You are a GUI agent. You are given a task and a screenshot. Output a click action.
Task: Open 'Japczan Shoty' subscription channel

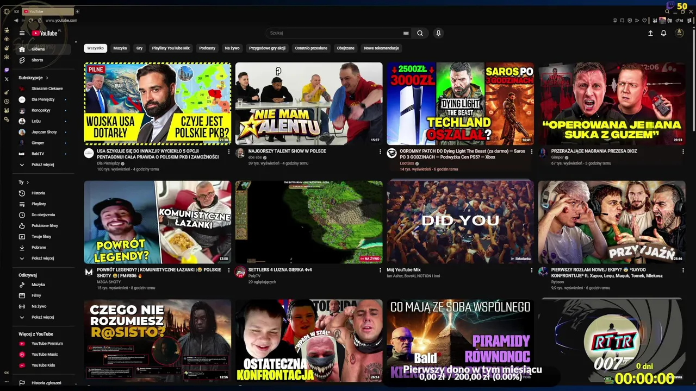pyautogui.click(x=42, y=132)
